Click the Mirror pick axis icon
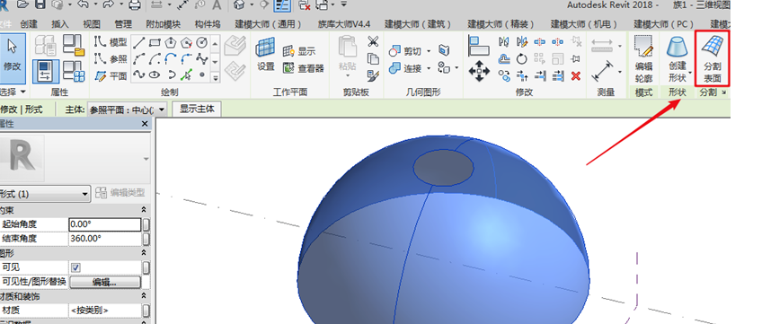This screenshot has width=762, height=324. point(504,42)
